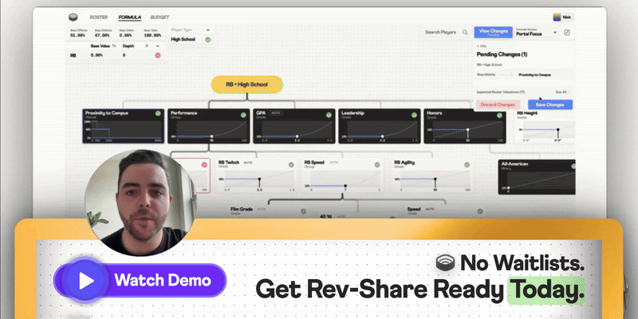The height and width of the screenshot is (319, 638).
Task: Click the RB Speed curve slider handle
Action: pos(346,186)
